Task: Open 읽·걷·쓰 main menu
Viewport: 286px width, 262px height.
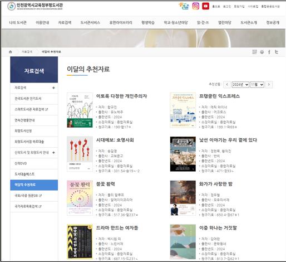Action: click(203, 23)
